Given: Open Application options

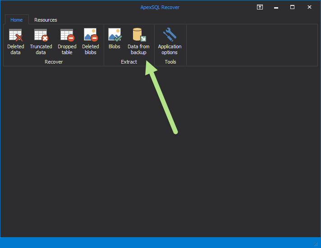Looking at the screenshot, I should point(170,41).
